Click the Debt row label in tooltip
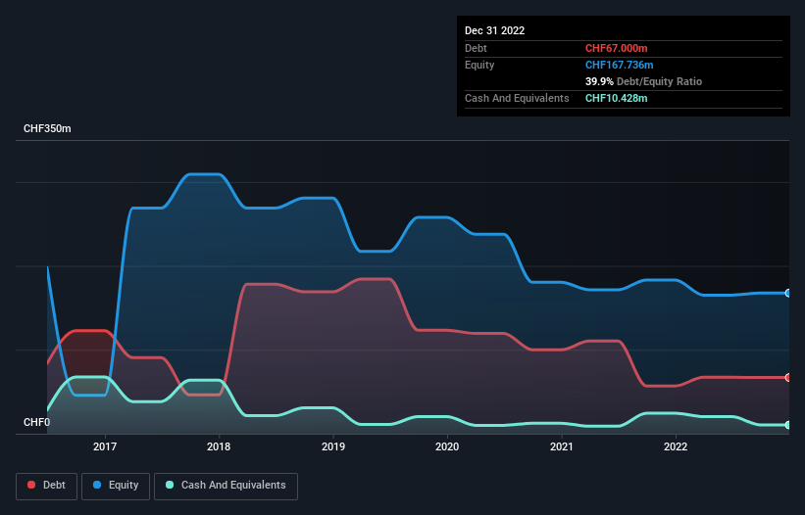Image resolution: width=805 pixels, height=515 pixels. coord(476,48)
